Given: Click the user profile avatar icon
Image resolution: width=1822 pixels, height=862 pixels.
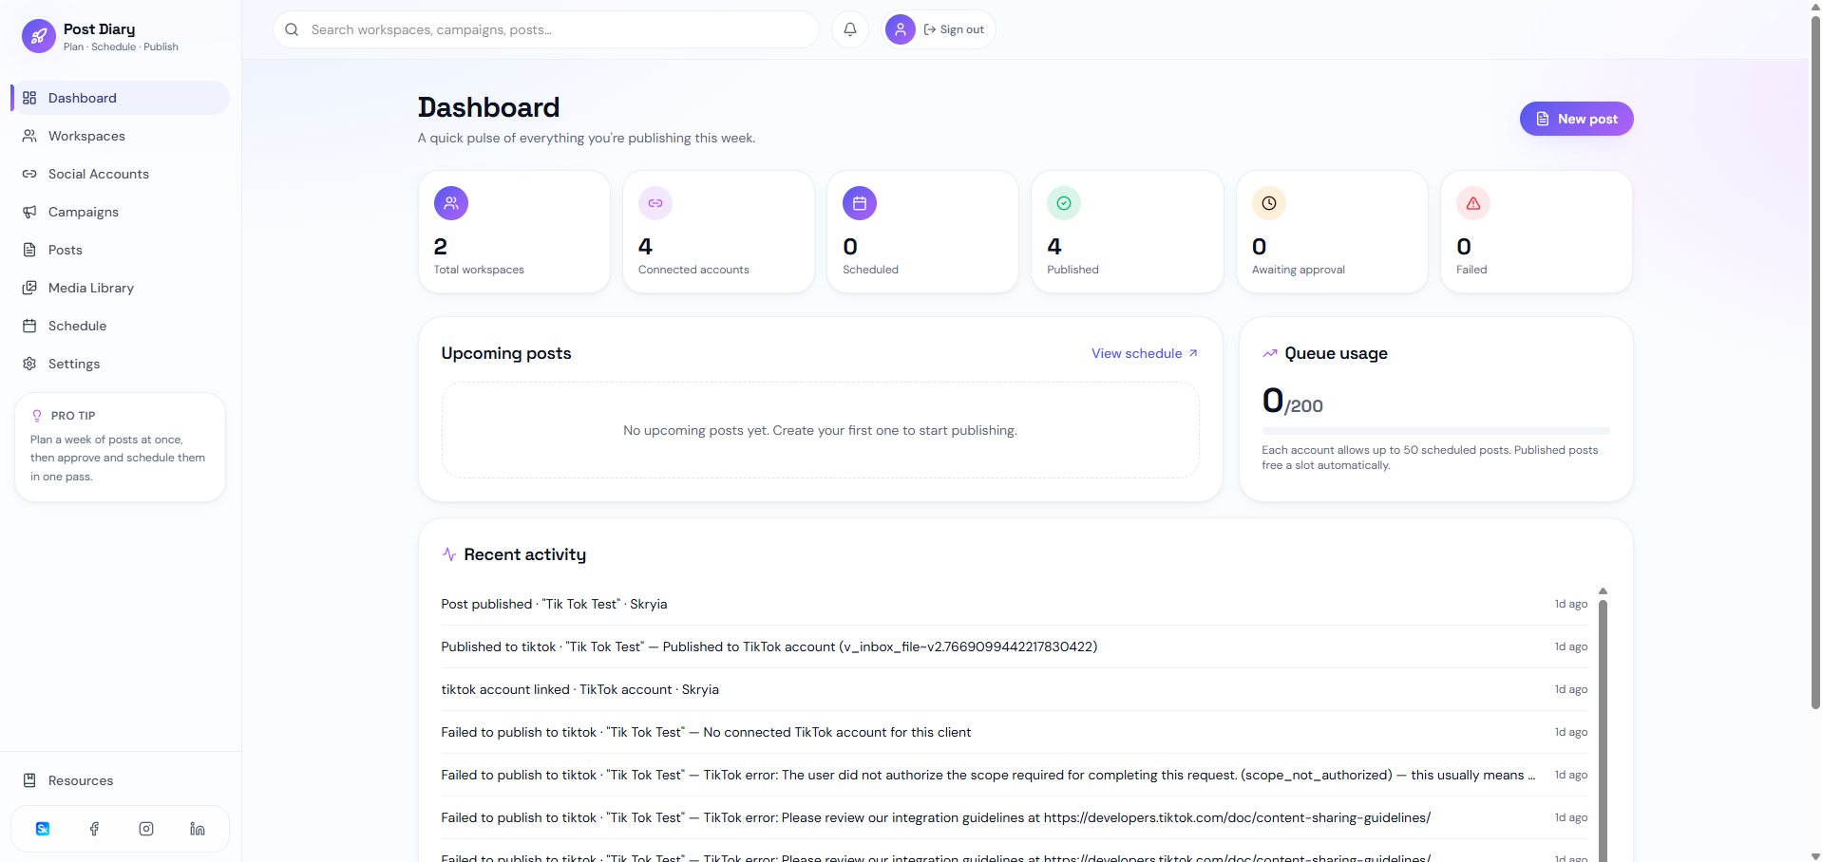Looking at the screenshot, I should click(901, 29).
